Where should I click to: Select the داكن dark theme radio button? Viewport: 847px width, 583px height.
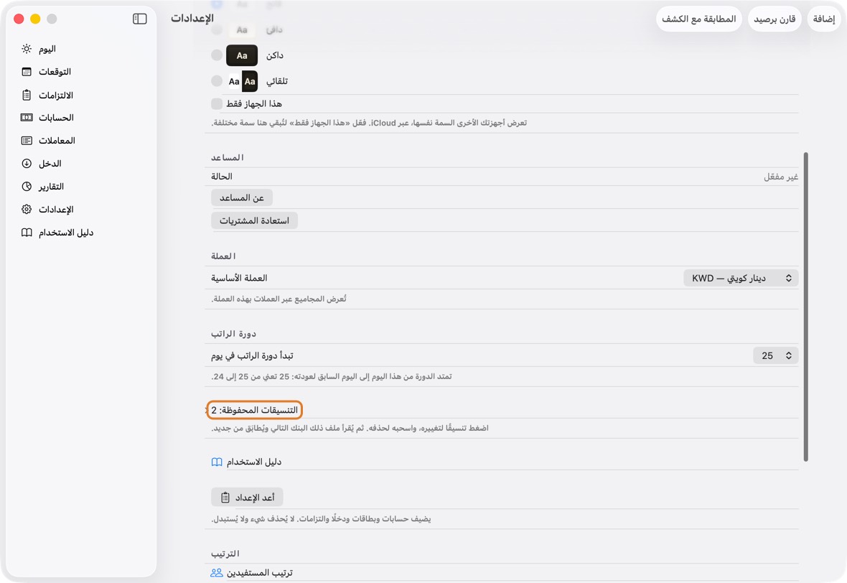[x=217, y=55]
